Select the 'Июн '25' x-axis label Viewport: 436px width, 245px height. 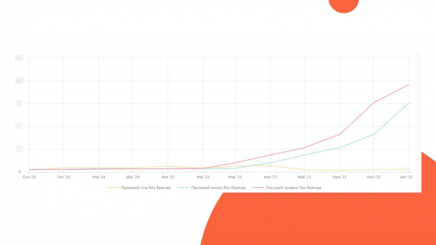(x=340, y=177)
